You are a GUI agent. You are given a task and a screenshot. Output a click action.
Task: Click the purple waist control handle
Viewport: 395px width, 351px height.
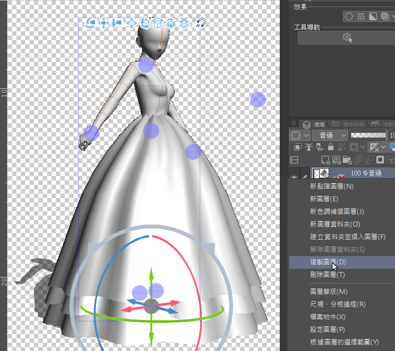click(x=151, y=131)
